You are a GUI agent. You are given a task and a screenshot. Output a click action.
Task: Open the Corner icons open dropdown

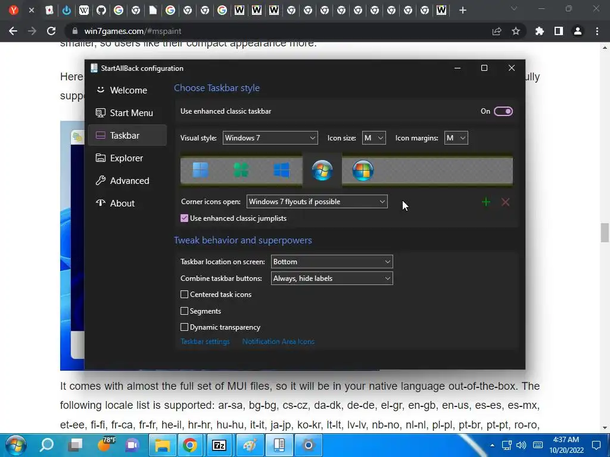point(317,202)
